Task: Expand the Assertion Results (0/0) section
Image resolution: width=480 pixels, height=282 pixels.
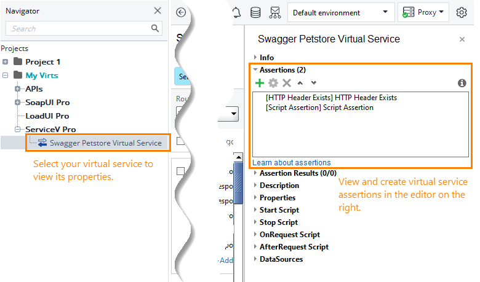Action: coord(255,173)
